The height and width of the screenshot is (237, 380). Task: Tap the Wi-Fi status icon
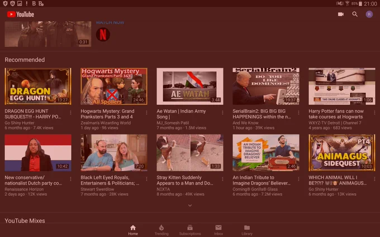(x=347, y=3)
